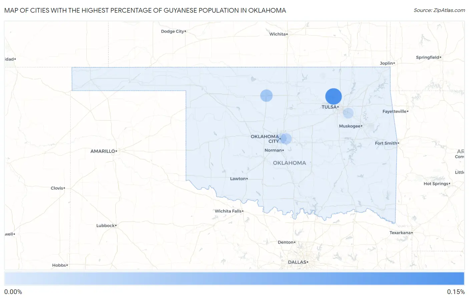Select the bubble in north-central Oklahoma
This screenshot has width=469, height=299.
pos(267,96)
